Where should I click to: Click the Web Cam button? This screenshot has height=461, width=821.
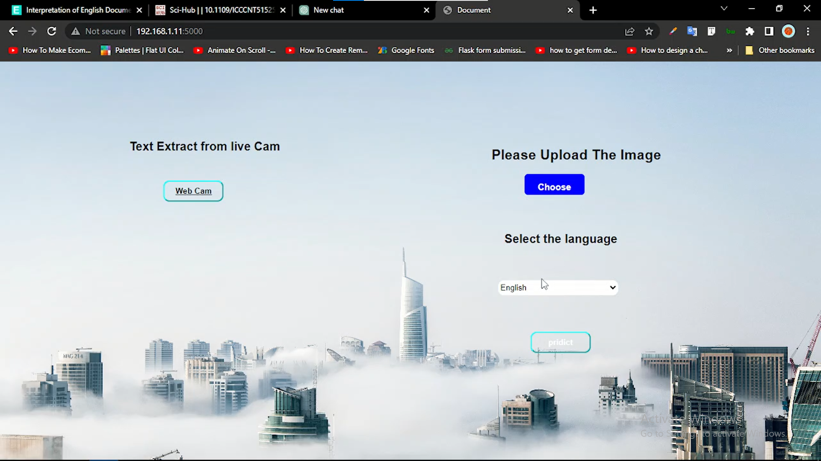coord(193,190)
